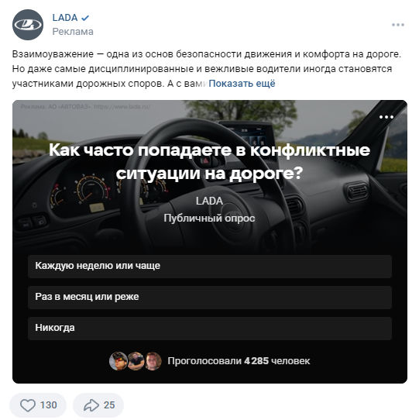Click the LADA community name
The width and height of the screenshot is (419, 420).
(65, 18)
